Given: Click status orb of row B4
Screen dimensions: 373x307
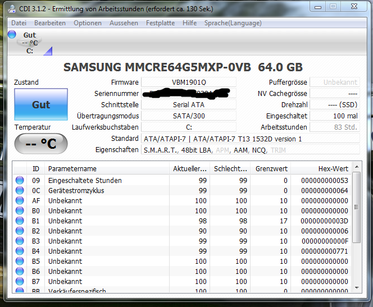Looking at the screenshot, I should tap(20, 251).
